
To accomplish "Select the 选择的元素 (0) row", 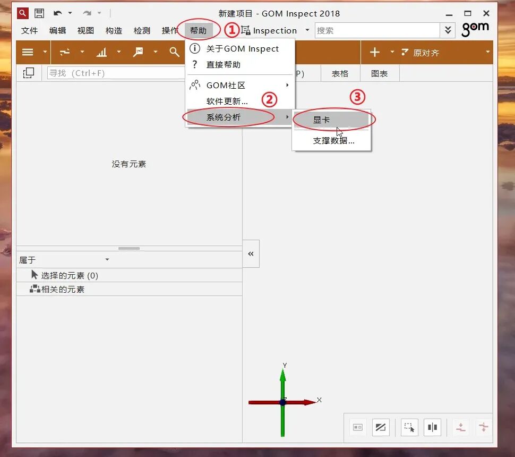I will (x=130, y=275).
